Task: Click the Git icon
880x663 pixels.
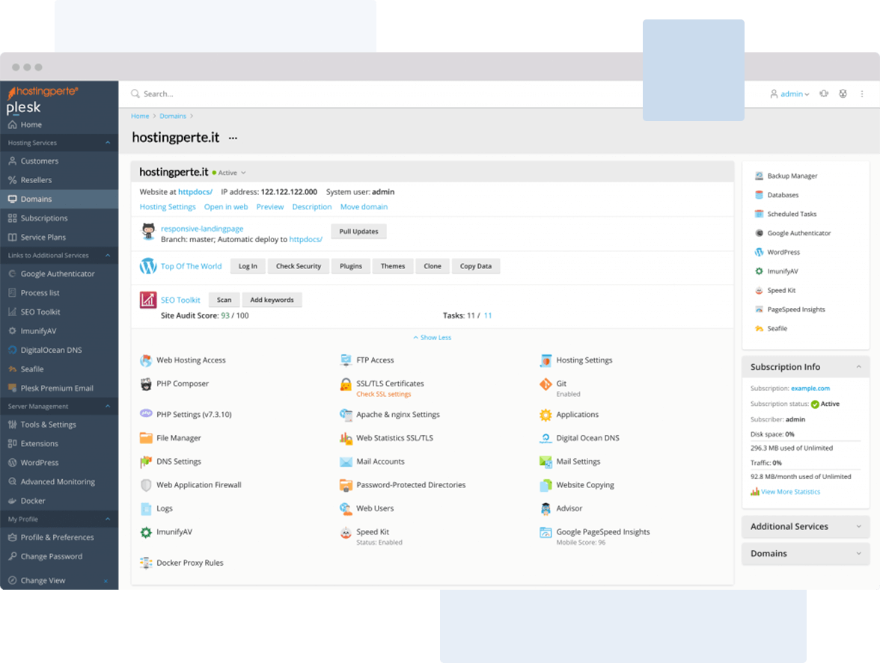Action: click(546, 385)
